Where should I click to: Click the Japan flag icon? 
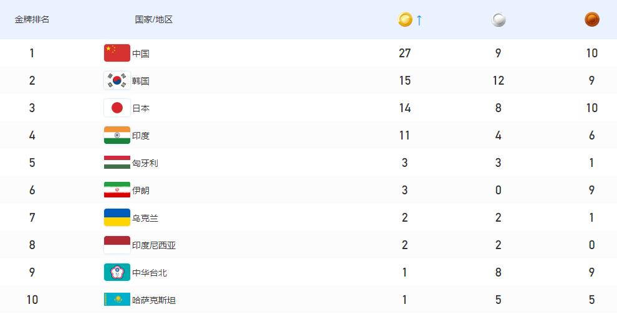point(117,108)
